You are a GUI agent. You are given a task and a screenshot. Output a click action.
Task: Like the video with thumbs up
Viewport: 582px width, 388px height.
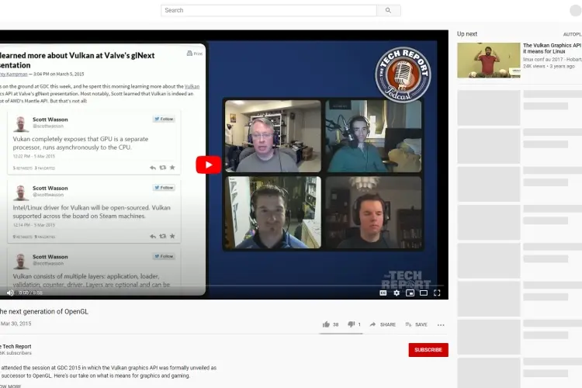tap(331, 324)
